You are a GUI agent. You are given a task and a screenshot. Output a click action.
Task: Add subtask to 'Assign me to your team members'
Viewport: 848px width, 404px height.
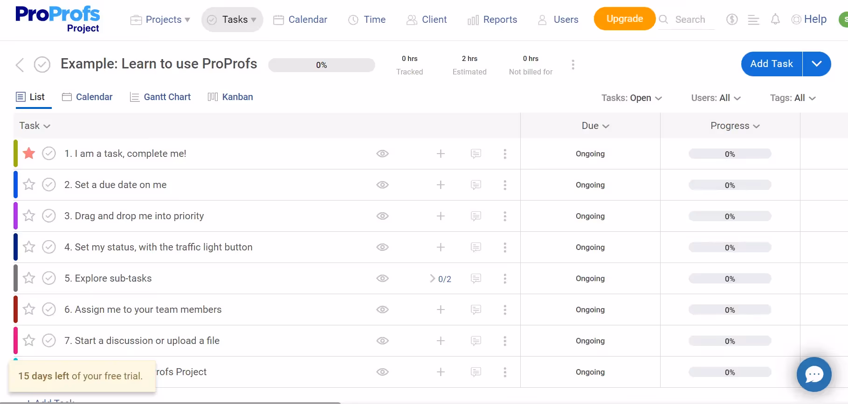tap(441, 310)
